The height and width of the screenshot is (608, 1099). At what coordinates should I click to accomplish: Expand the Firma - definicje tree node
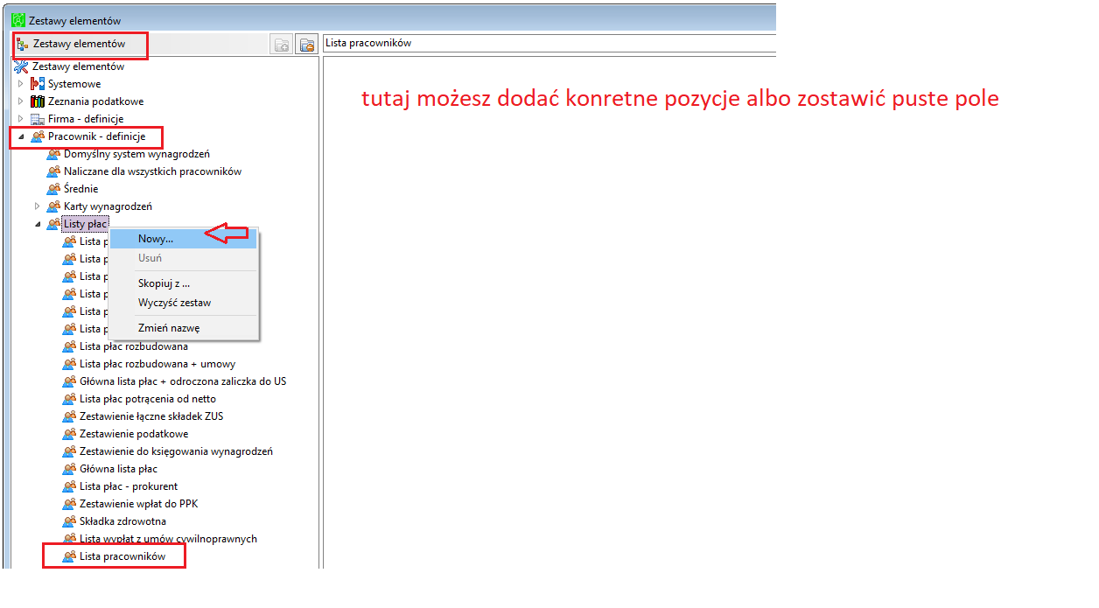[x=21, y=119]
